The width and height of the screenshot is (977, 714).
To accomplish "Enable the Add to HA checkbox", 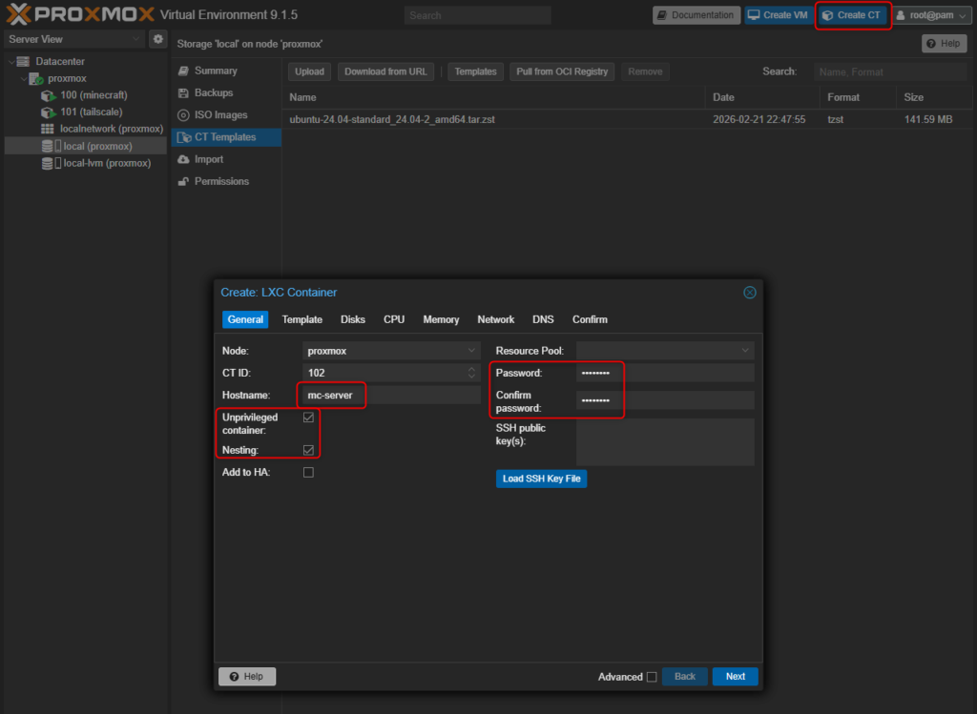I will 308,473.
